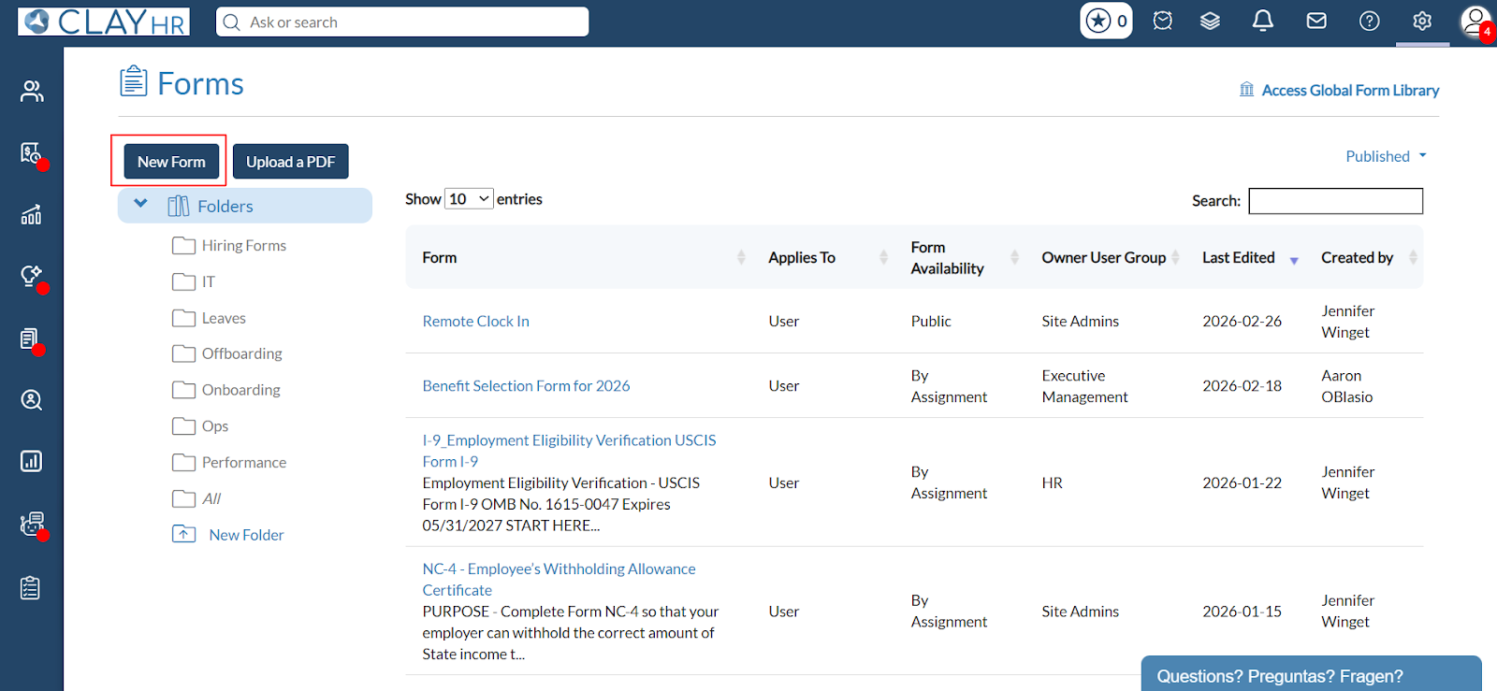Open the documents icon in the sidebar
The width and height of the screenshot is (1497, 691).
tap(31, 338)
